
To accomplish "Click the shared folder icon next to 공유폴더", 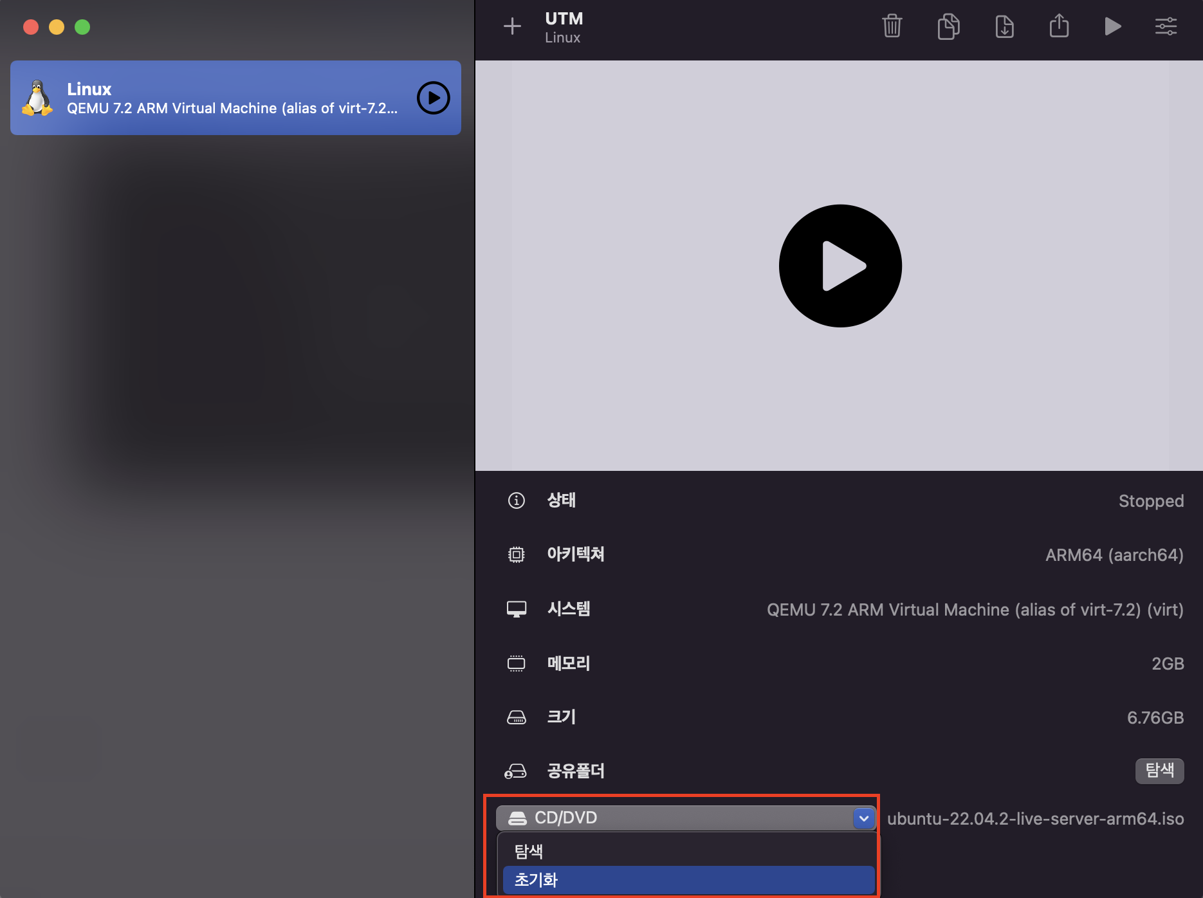I will [x=515, y=771].
